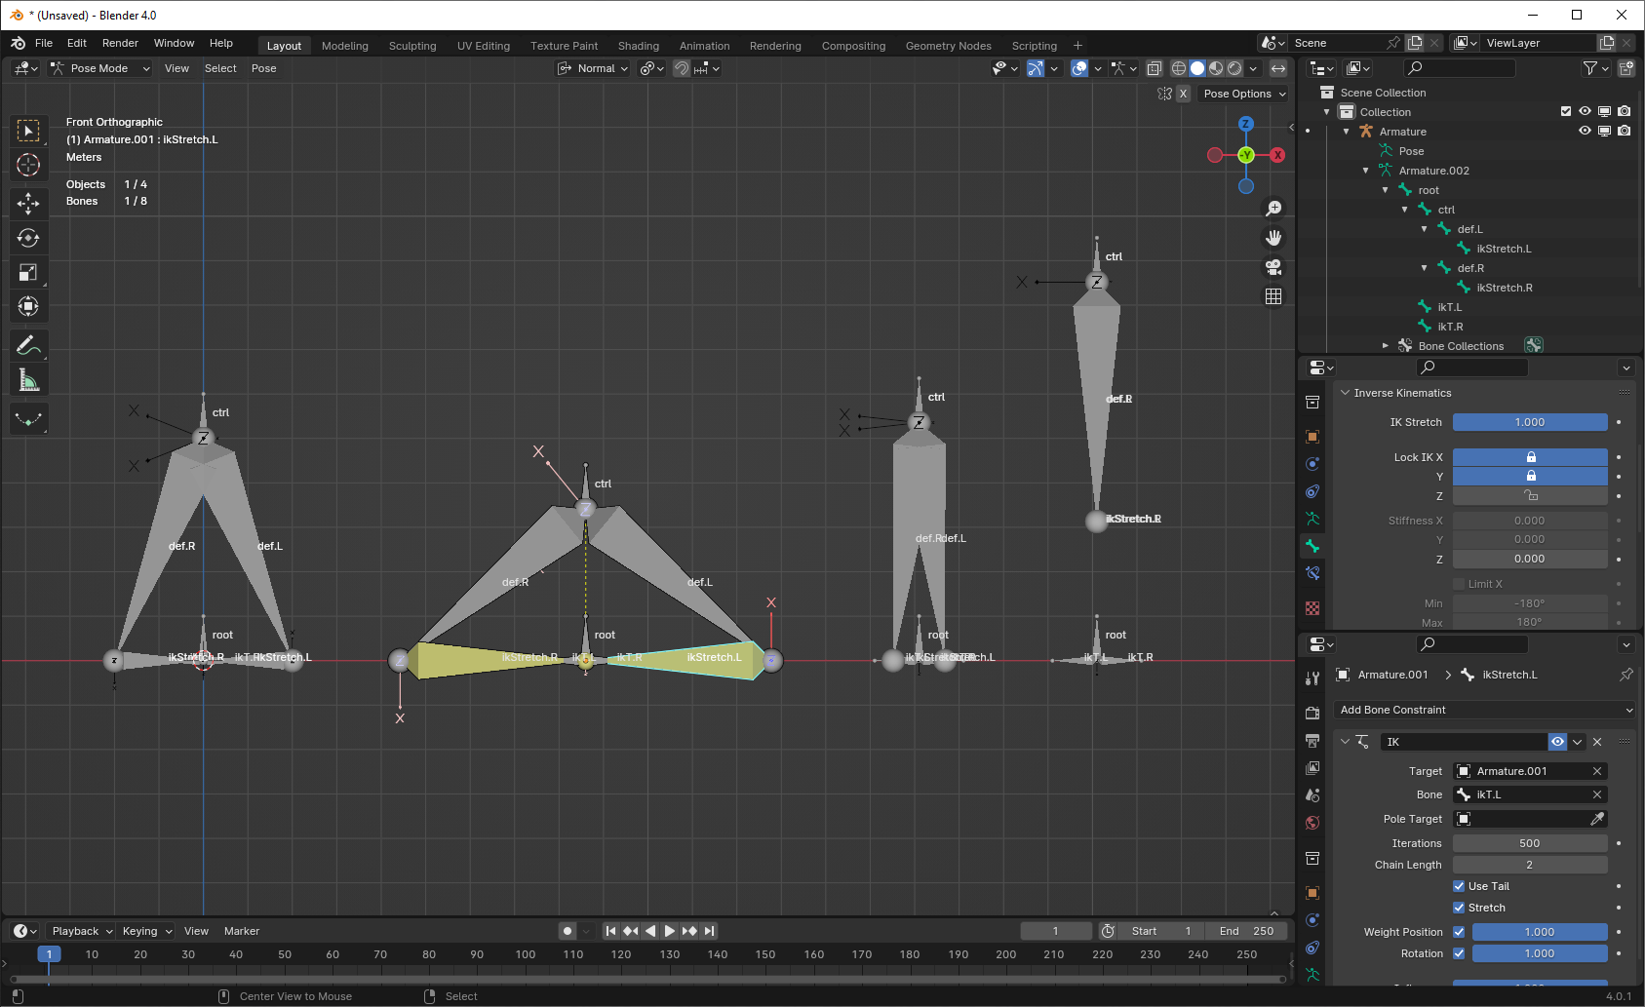
Task: Click the Iterations value field
Action: click(1530, 843)
